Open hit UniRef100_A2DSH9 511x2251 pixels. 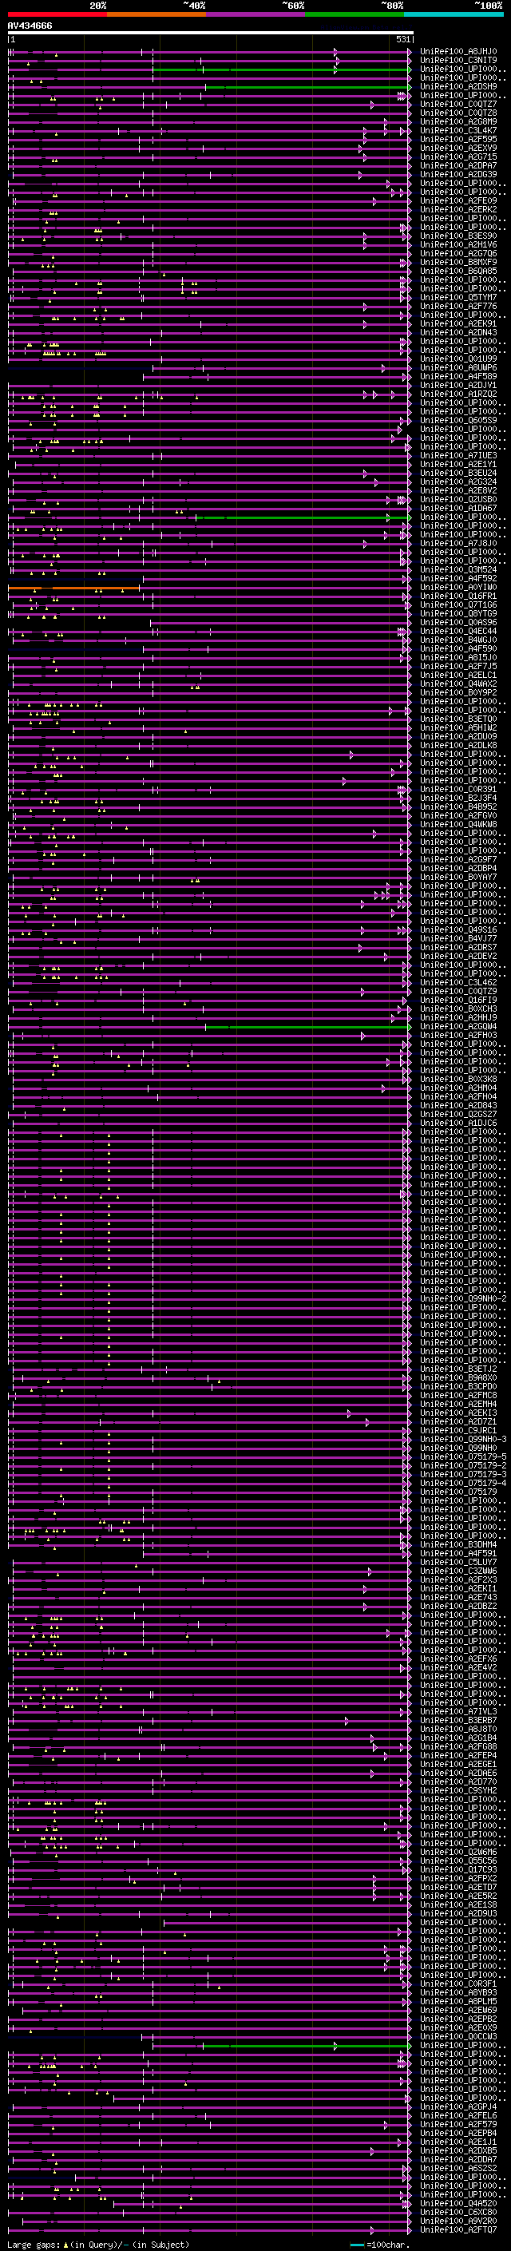click(x=458, y=86)
